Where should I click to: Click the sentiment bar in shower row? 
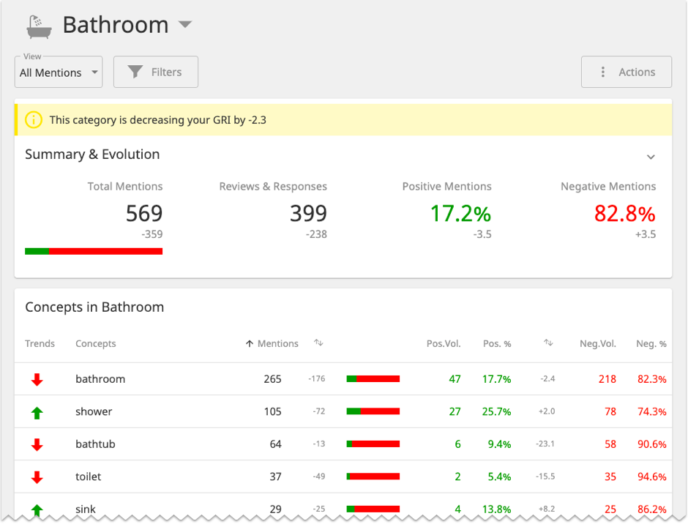point(373,411)
